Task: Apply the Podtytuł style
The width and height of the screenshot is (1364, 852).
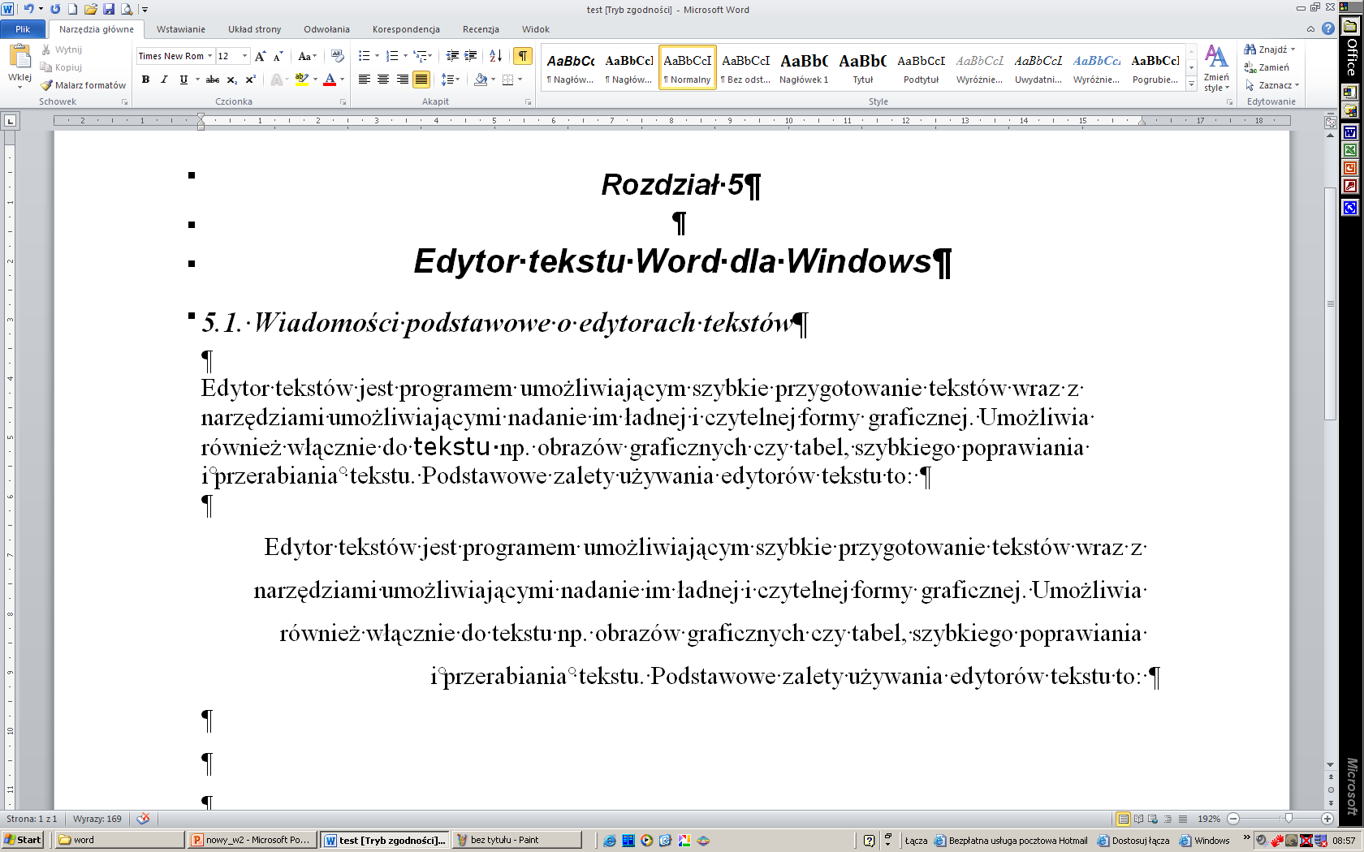Action: coord(922,68)
